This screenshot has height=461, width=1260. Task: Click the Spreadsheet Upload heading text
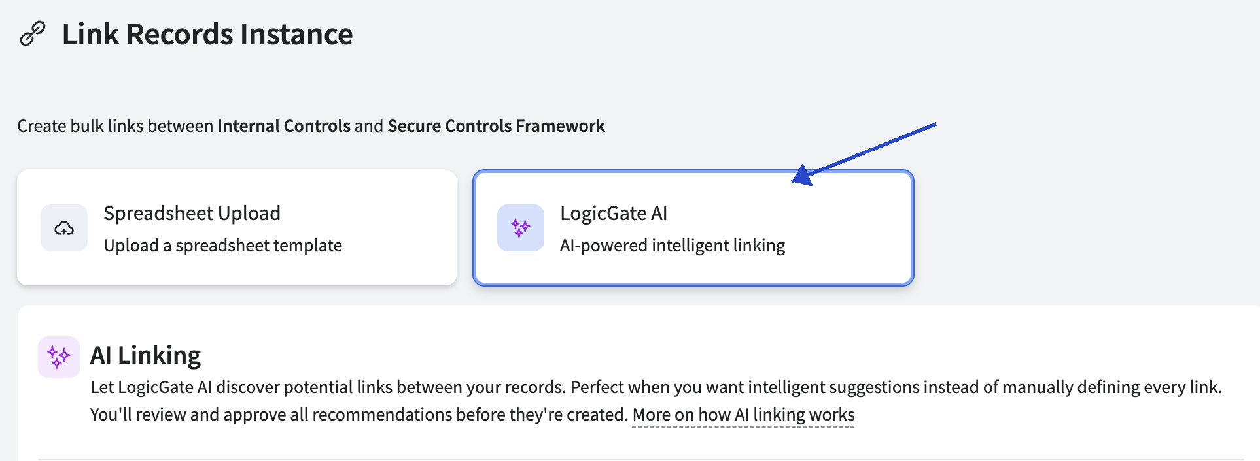click(192, 214)
